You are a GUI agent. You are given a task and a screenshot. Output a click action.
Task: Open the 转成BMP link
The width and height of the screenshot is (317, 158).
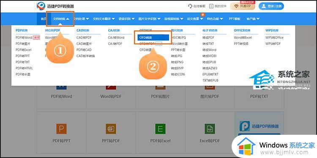click(177, 68)
